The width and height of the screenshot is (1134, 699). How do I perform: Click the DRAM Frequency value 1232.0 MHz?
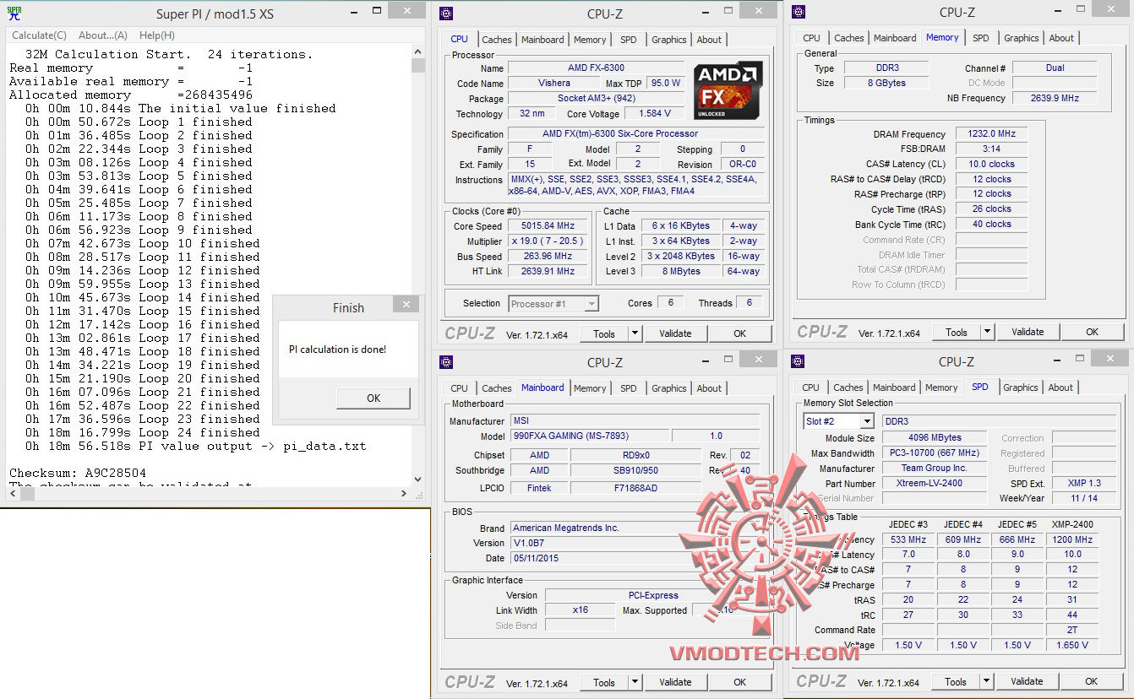point(991,133)
